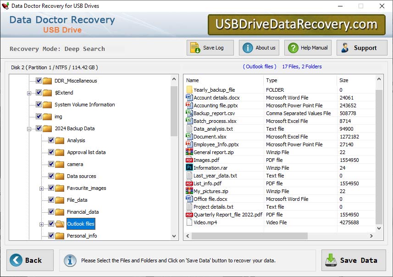Screen dimensions: 393x277
Task: Open the Outlook files link above the file list
Action: coord(259,66)
